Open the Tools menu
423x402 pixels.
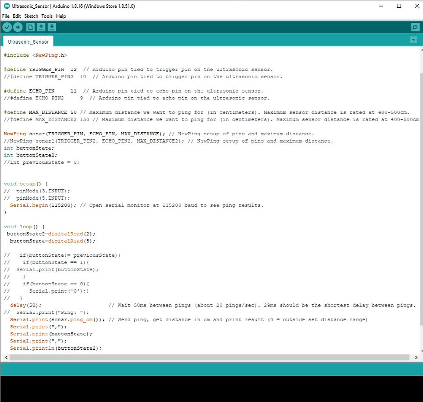[47, 16]
